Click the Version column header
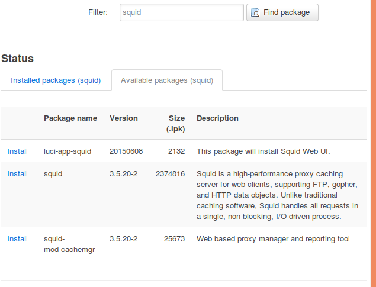The width and height of the screenshot is (376, 287). pyautogui.click(x=124, y=118)
